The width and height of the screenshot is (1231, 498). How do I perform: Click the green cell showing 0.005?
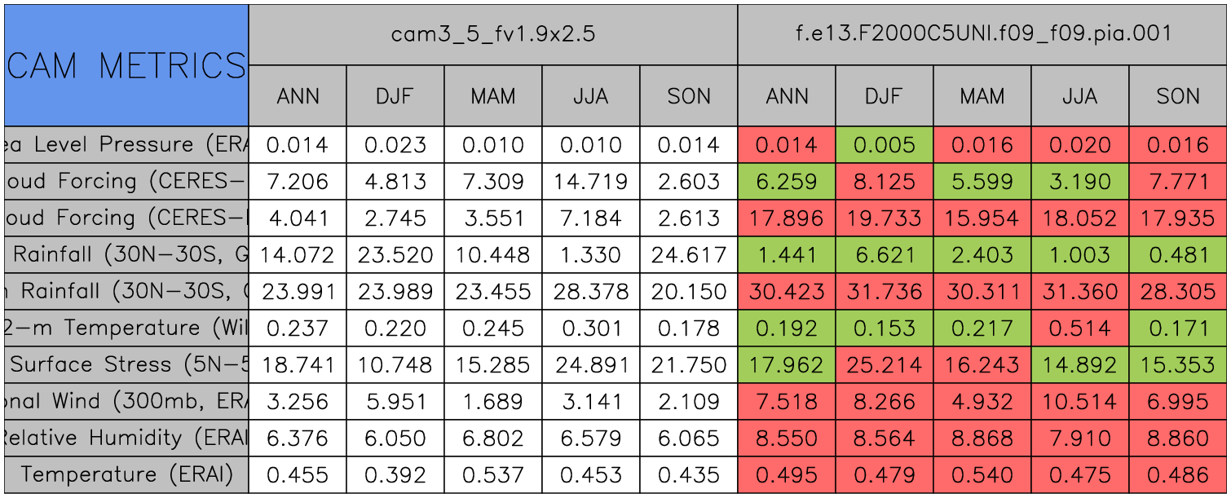[884, 145]
